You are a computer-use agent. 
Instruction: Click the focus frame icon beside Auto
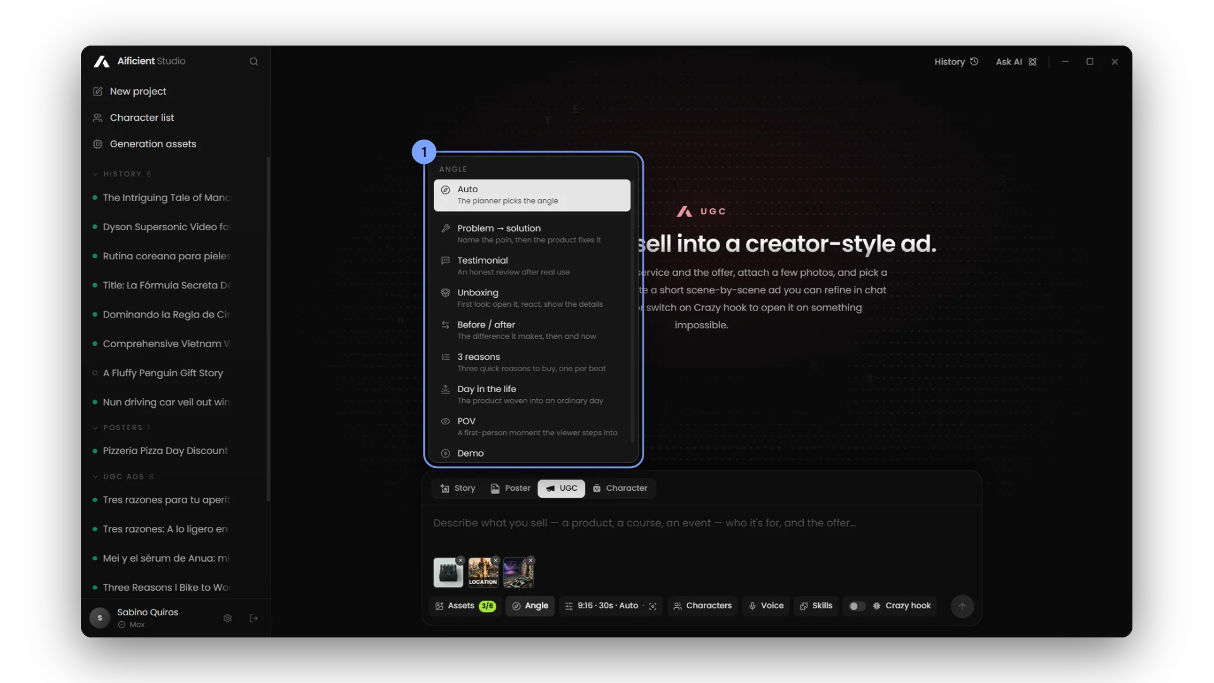[653, 606]
